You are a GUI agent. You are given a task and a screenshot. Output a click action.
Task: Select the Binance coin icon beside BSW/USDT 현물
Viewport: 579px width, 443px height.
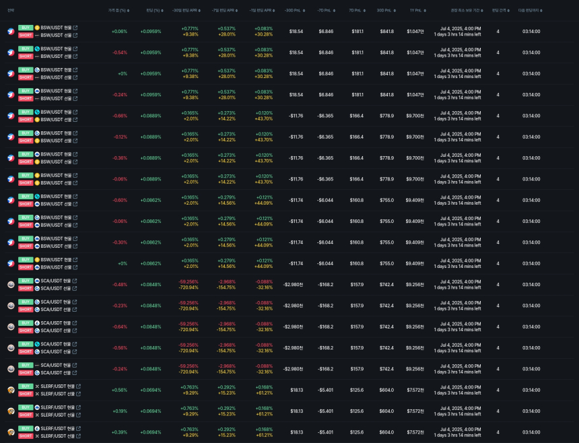(37, 28)
